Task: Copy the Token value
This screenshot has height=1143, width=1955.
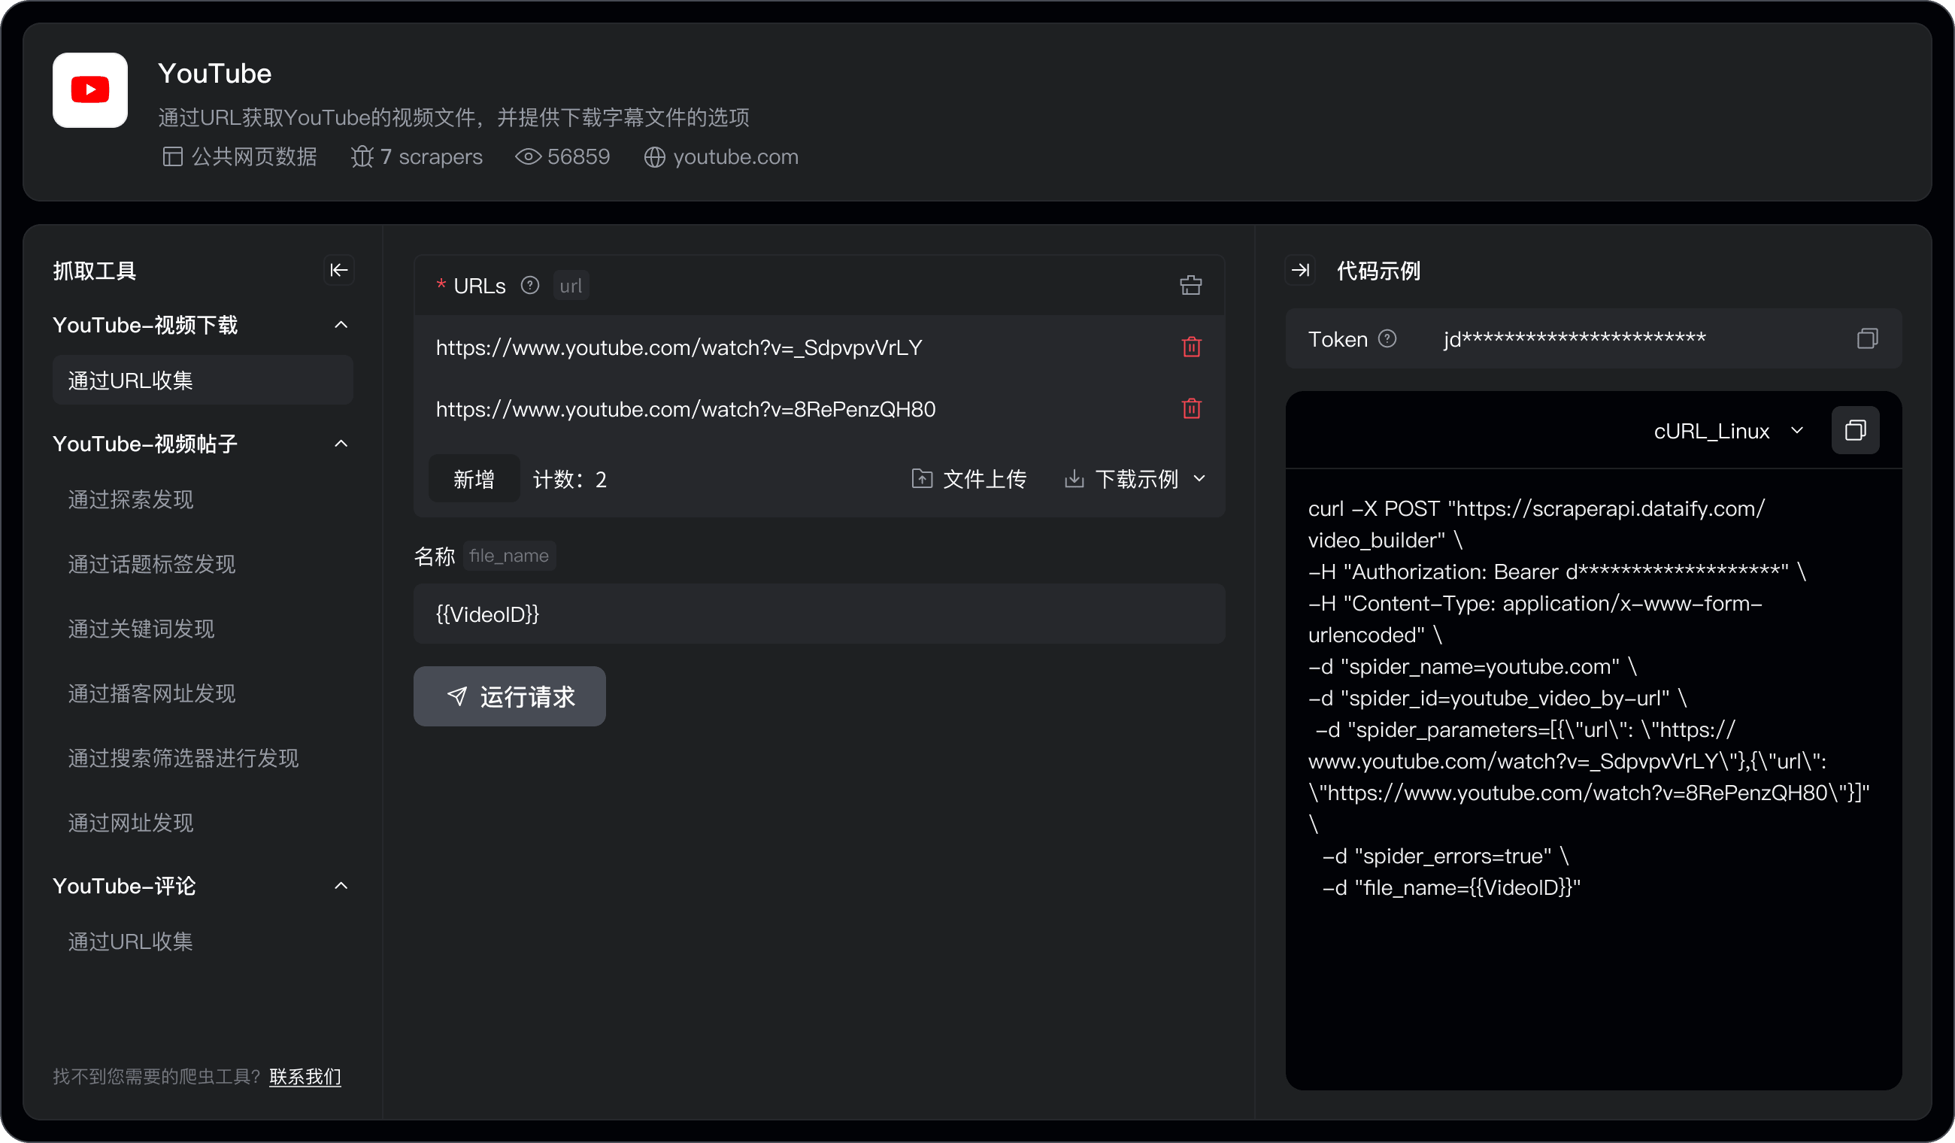Action: pyautogui.click(x=1868, y=338)
